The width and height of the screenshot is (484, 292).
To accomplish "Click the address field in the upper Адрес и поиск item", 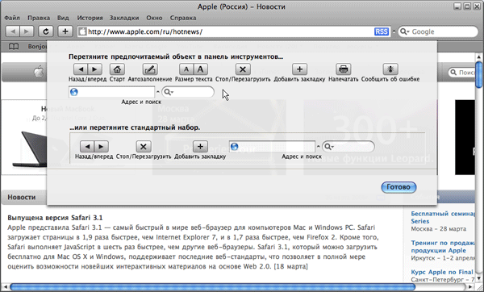I will click(112, 92).
